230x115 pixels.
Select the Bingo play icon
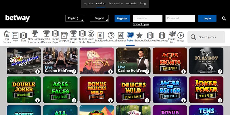click(181, 35)
